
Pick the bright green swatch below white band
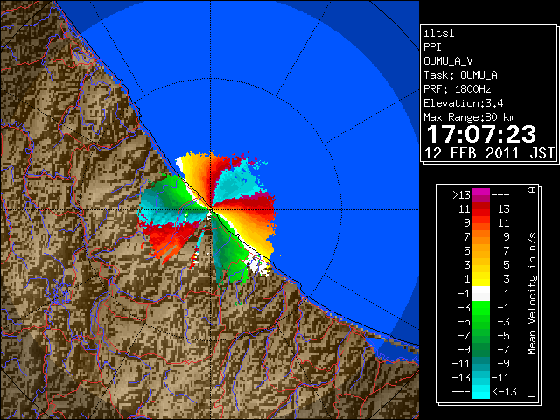coord(481,308)
